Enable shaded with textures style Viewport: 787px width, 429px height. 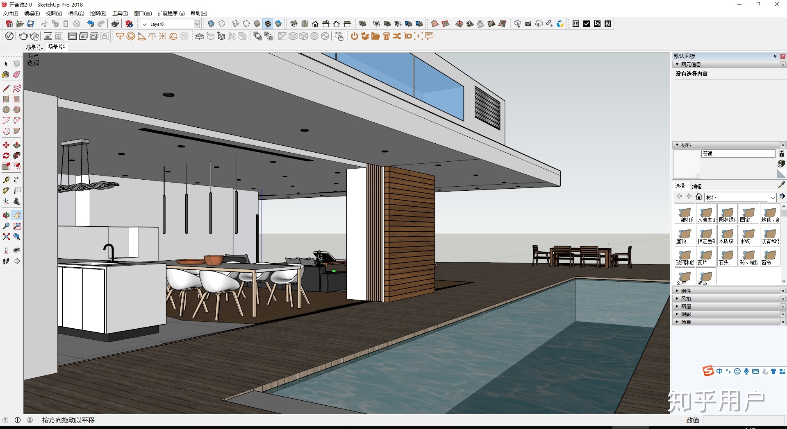[x=268, y=24]
